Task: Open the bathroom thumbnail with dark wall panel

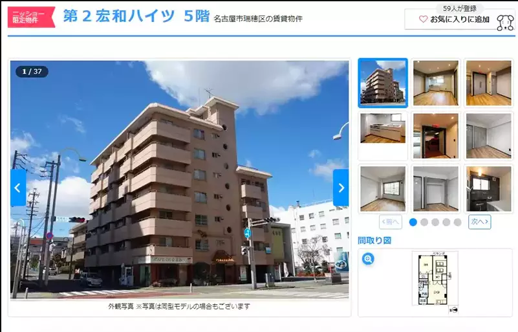Action: (488, 188)
